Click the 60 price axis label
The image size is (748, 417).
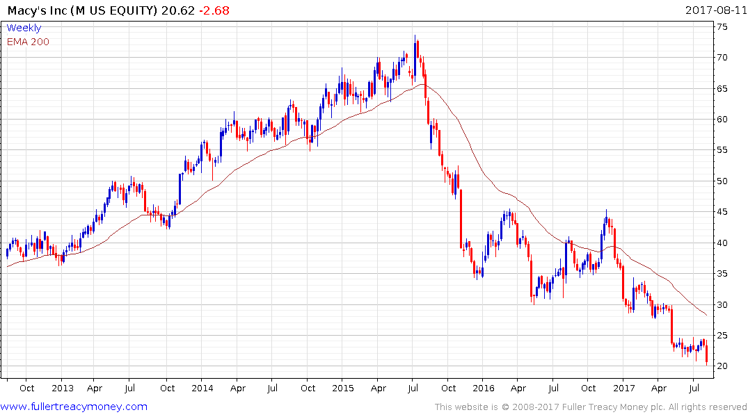click(x=722, y=119)
